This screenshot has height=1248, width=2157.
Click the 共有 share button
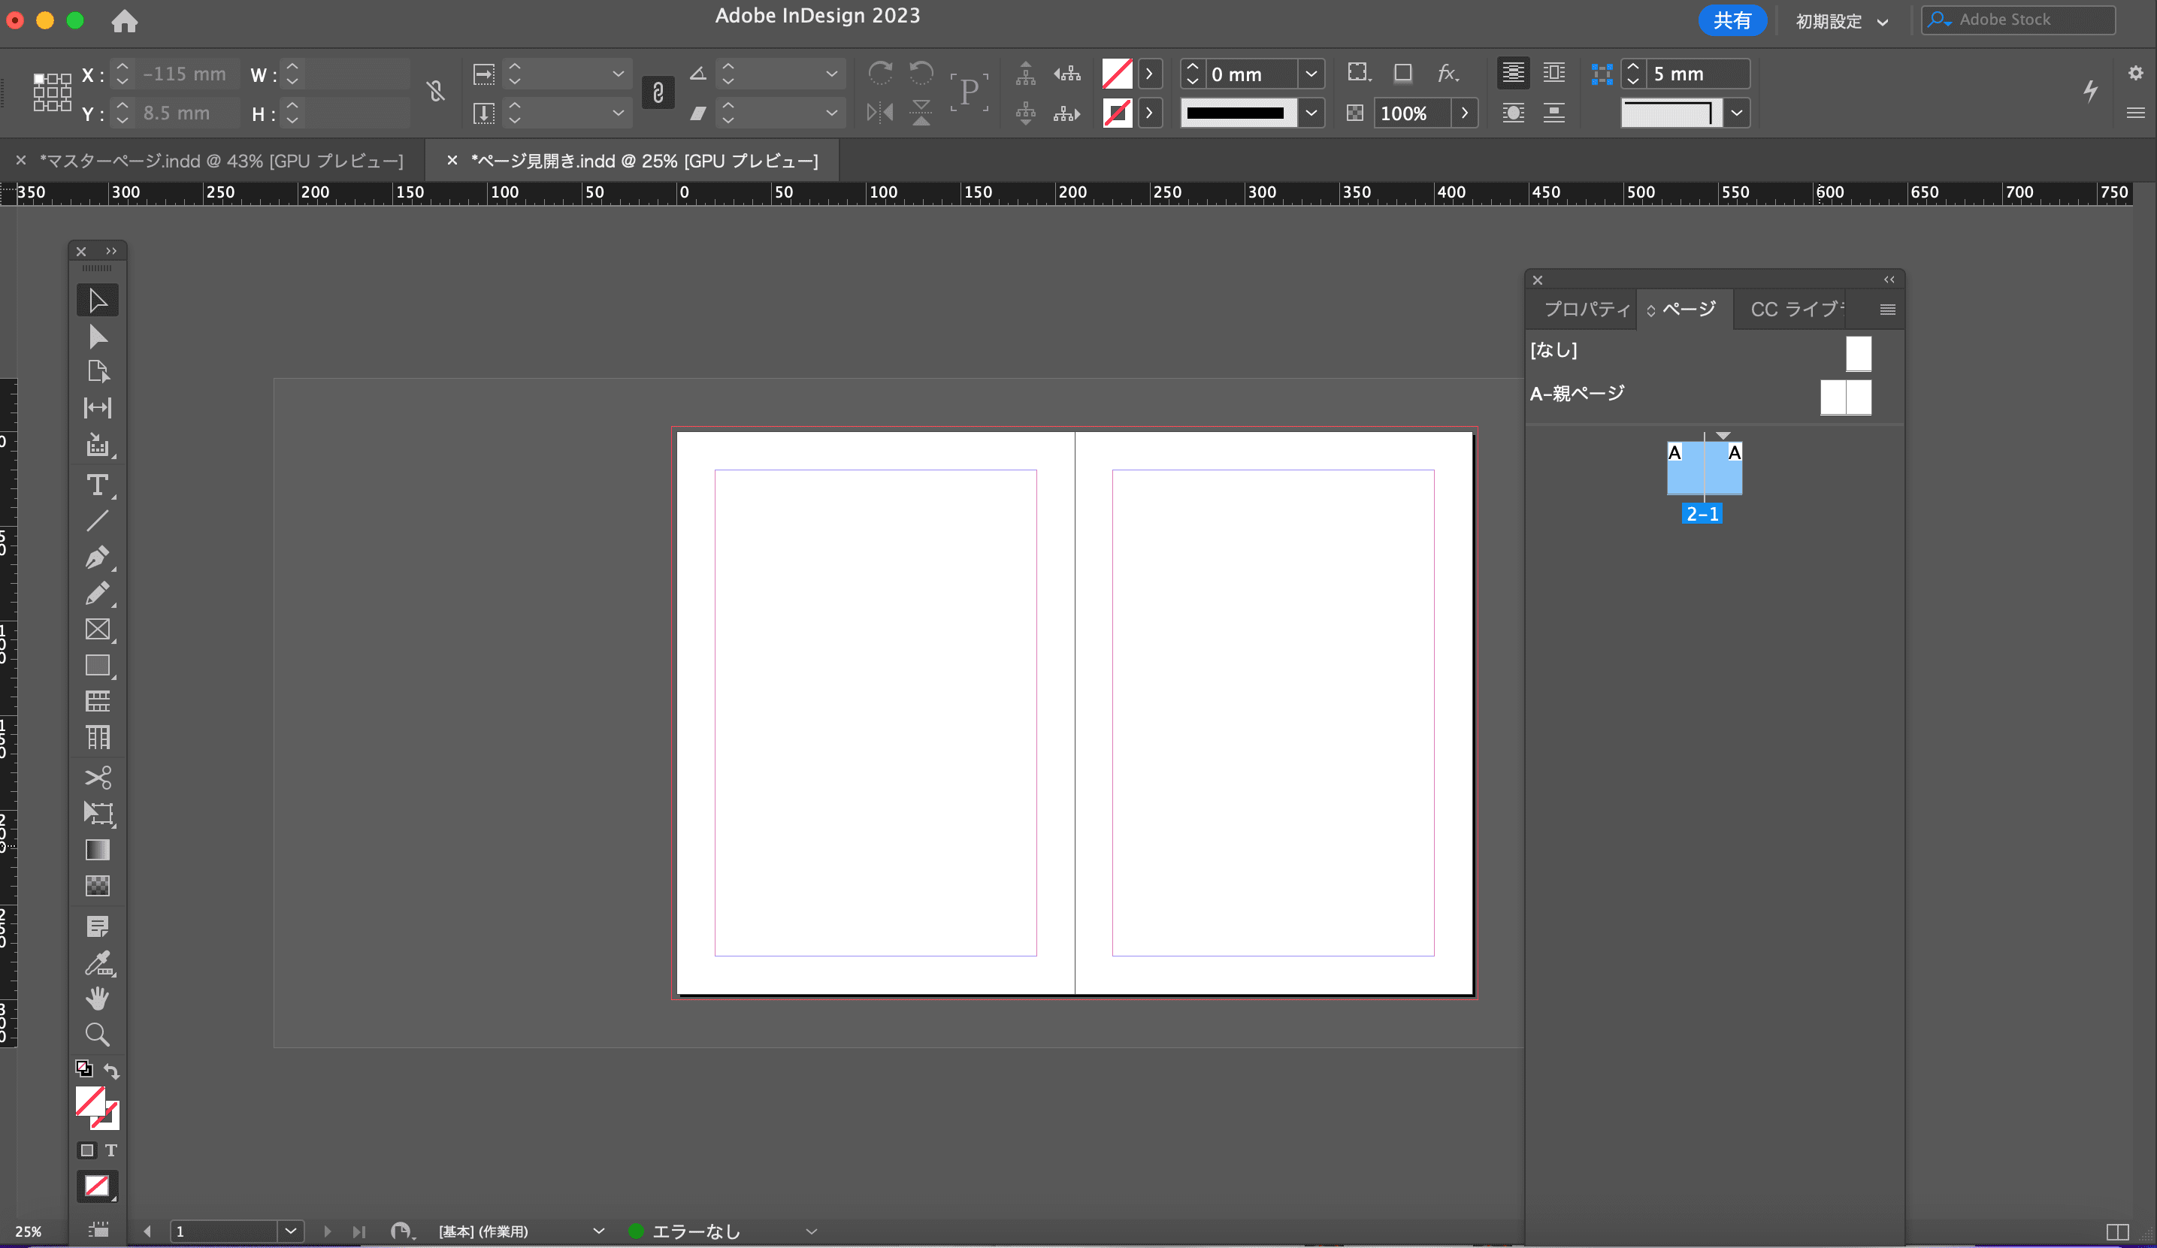1732,20
